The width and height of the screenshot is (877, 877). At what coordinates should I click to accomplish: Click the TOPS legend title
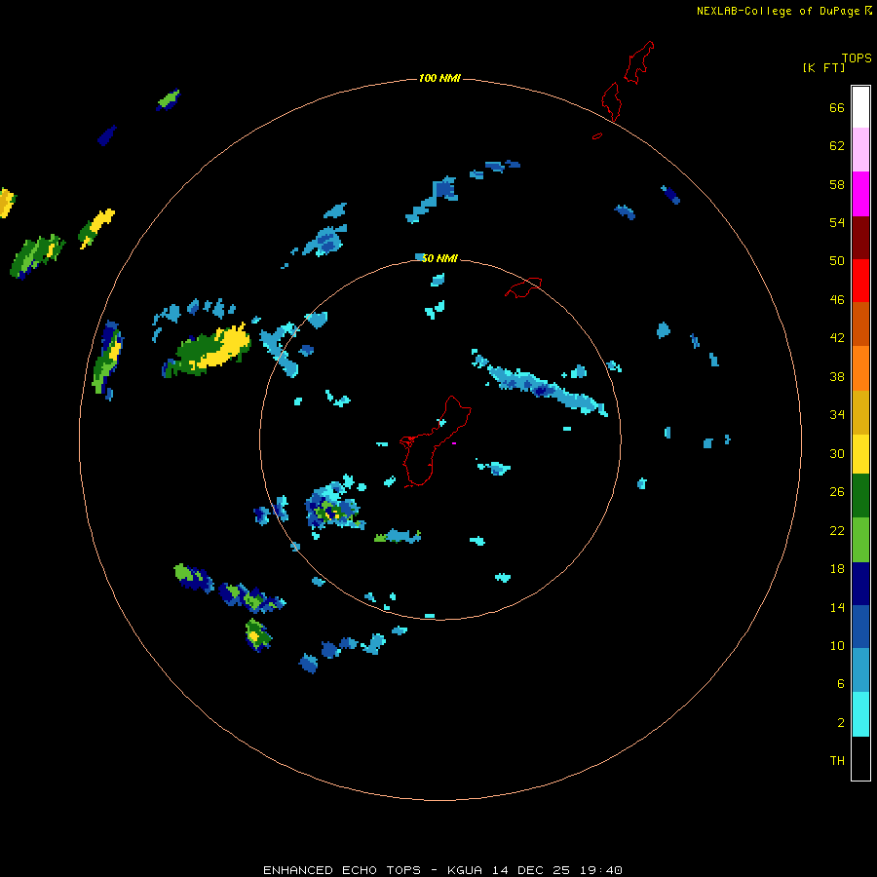(x=857, y=57)
